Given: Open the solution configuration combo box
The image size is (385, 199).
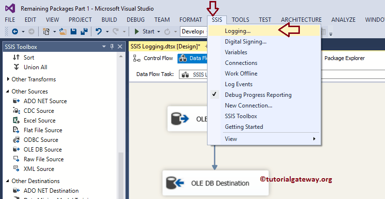Looking at the screenshot, I should pyautogui.click(x=194, y=31).
